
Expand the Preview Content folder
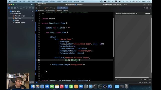[12, 22]
